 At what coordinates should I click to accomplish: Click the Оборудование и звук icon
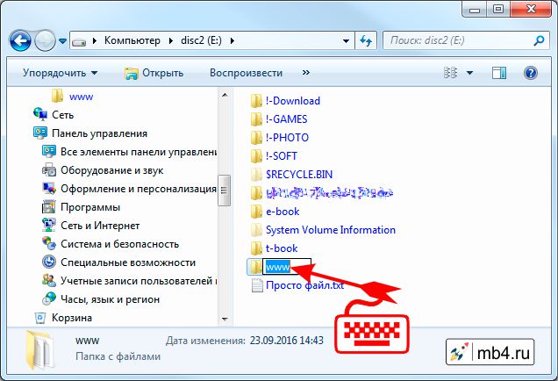(49, 169)
